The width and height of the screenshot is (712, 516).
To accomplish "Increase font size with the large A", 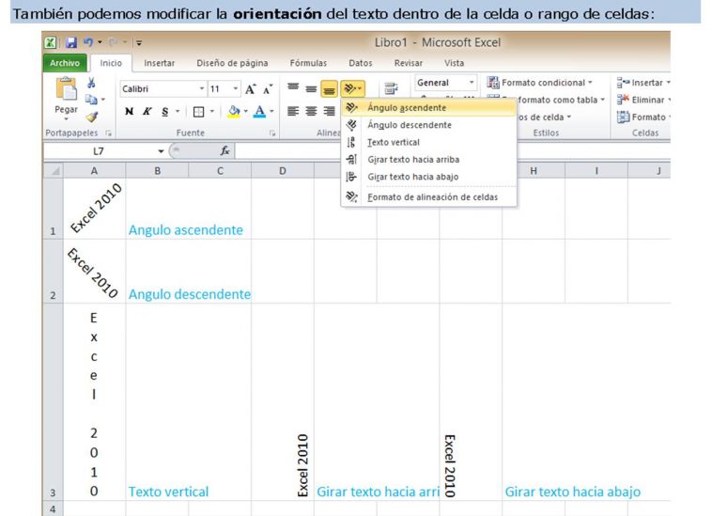I will click(x=250, y=89).
